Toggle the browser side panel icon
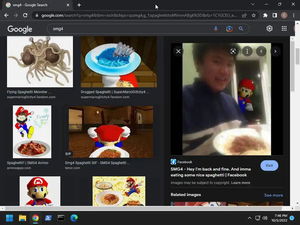Image resolution: width=300 pixels, height=225 pixels. point(275,15)
